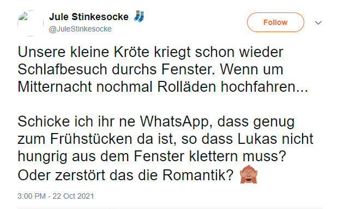
Task: Click the blue socks emoji beside the name
Action: (139, 16)
